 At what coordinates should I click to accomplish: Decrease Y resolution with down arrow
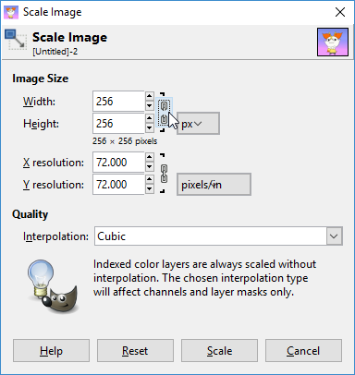(150, 188)
